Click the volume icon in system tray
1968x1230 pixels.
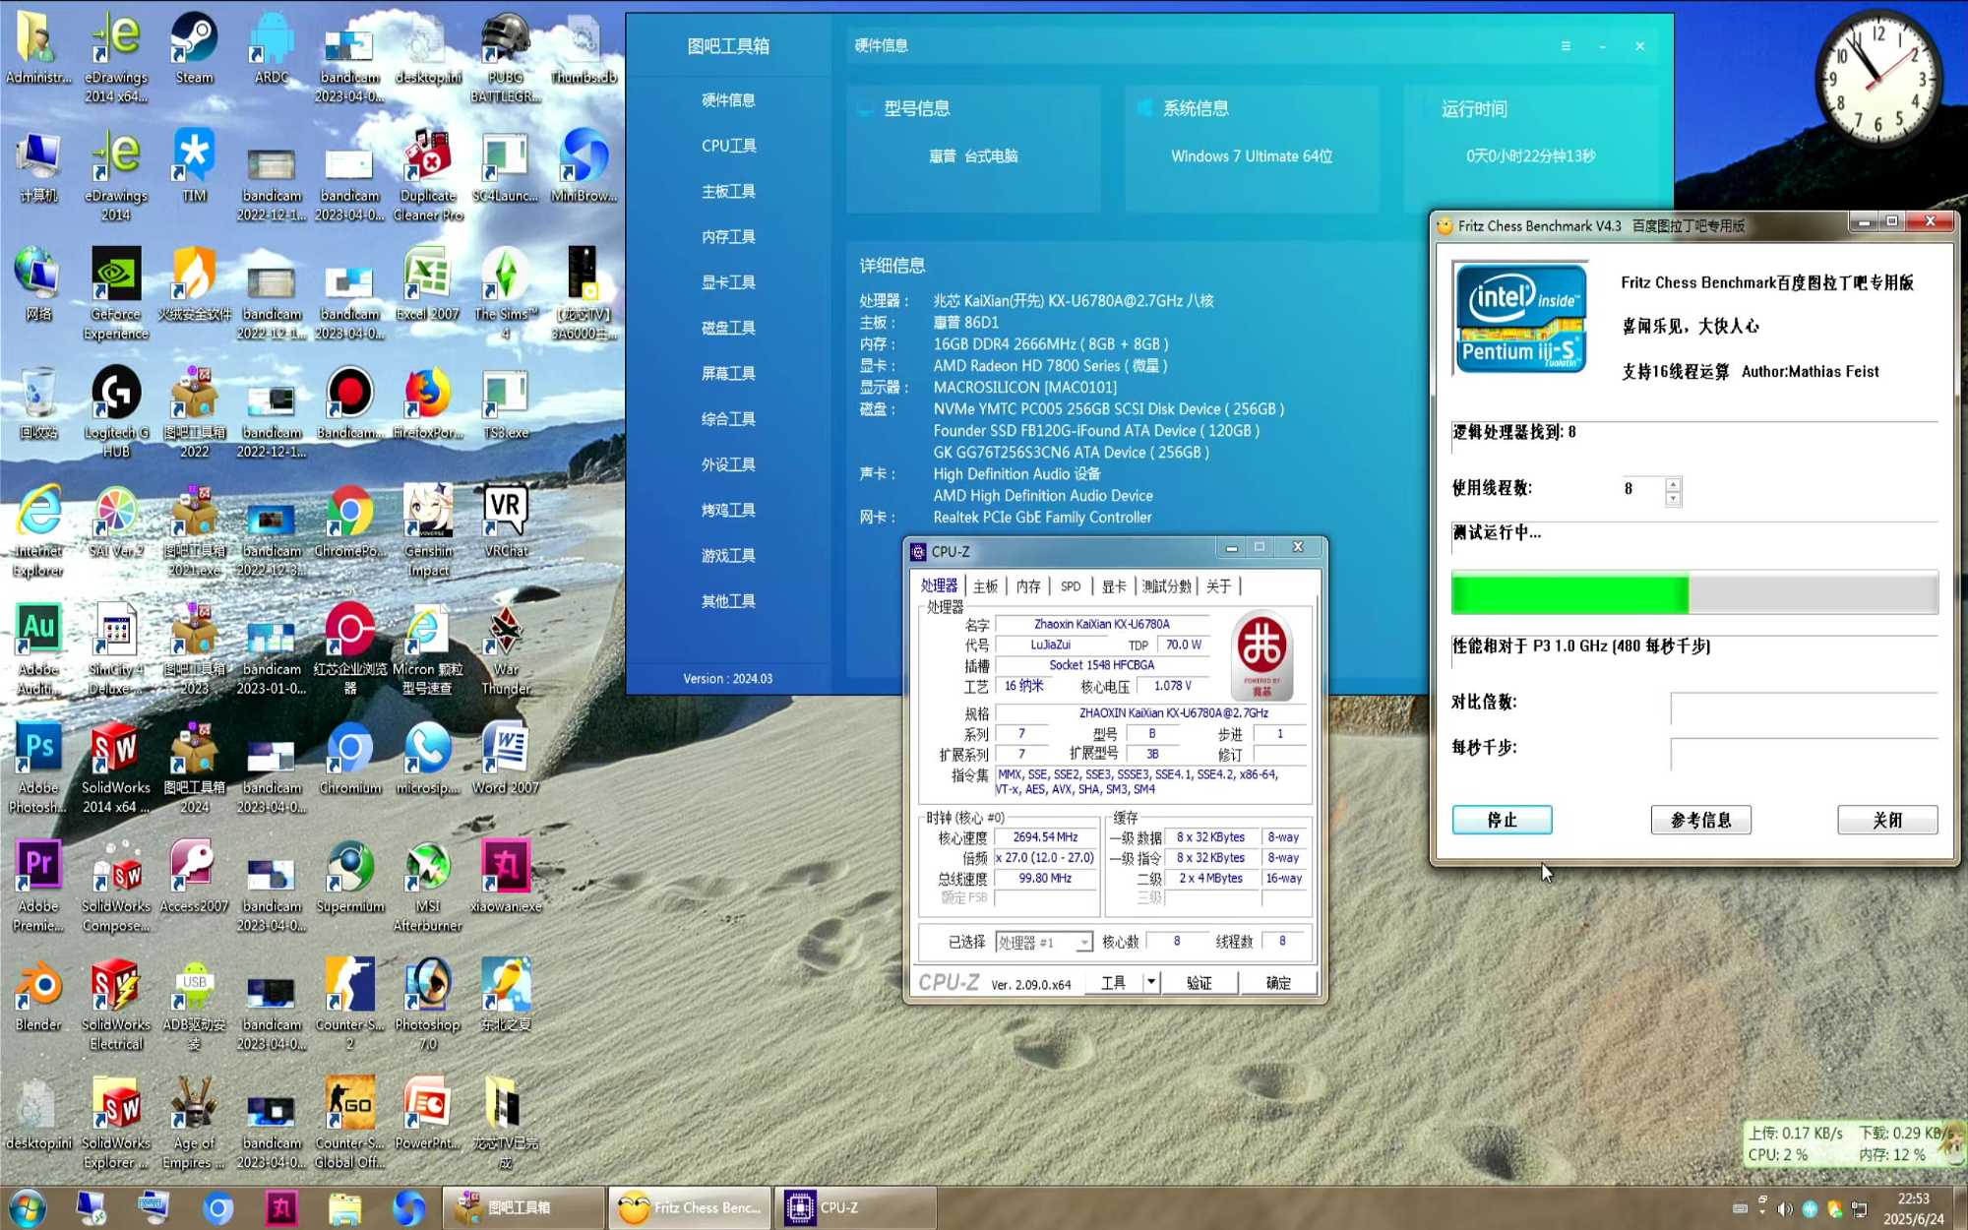(1785, 1208)
